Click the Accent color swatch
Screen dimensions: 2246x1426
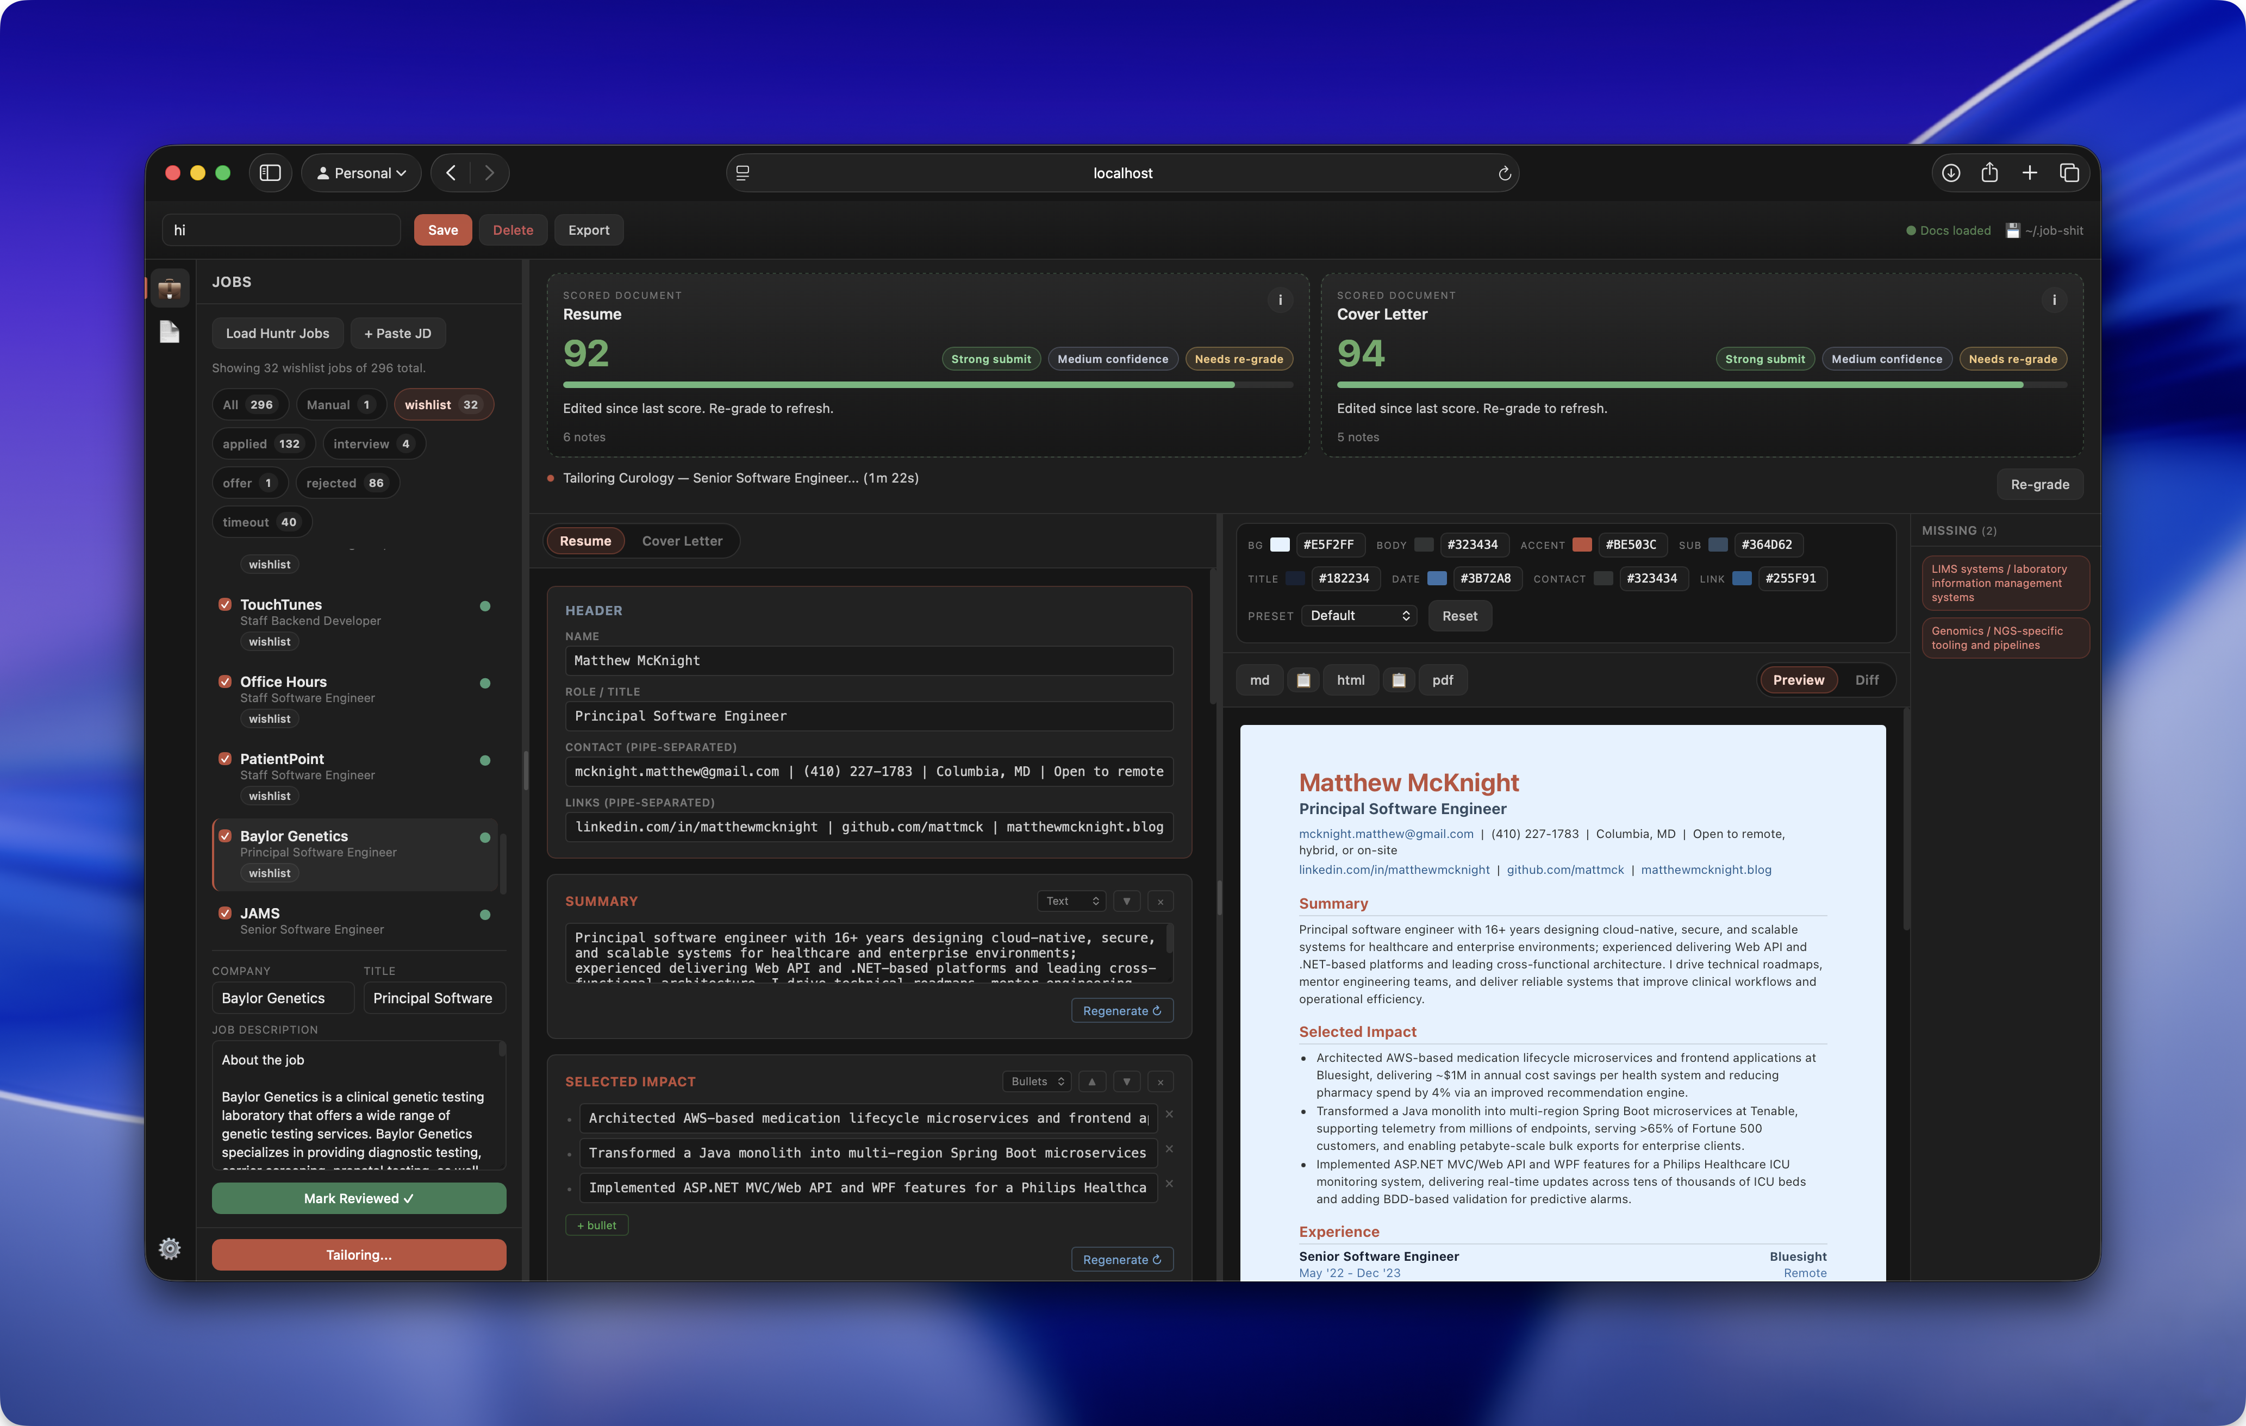(x=1582, y=545)
